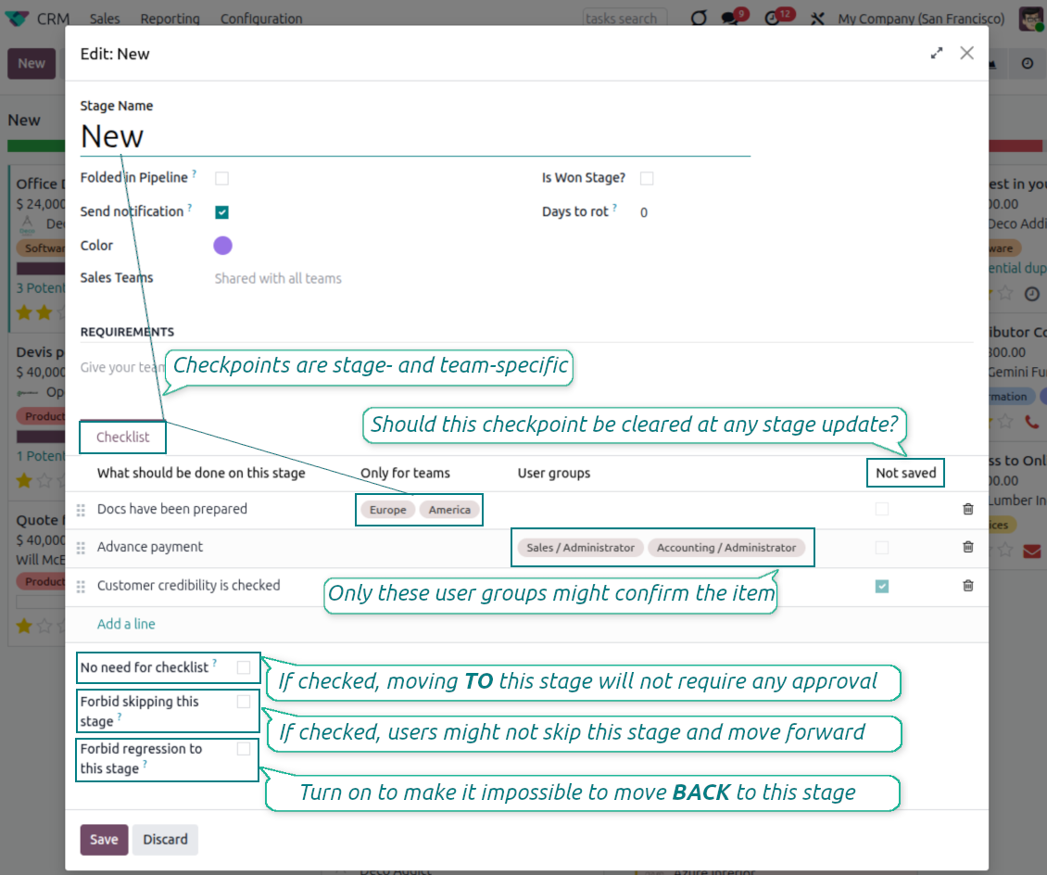Click the debug tools wrench icon
This screenshot has width=1047, height=875.
point(817,19)
